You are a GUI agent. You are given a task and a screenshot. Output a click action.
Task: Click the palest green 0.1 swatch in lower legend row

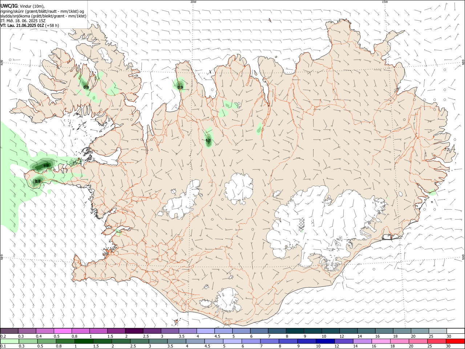click(x=9, y=341)
